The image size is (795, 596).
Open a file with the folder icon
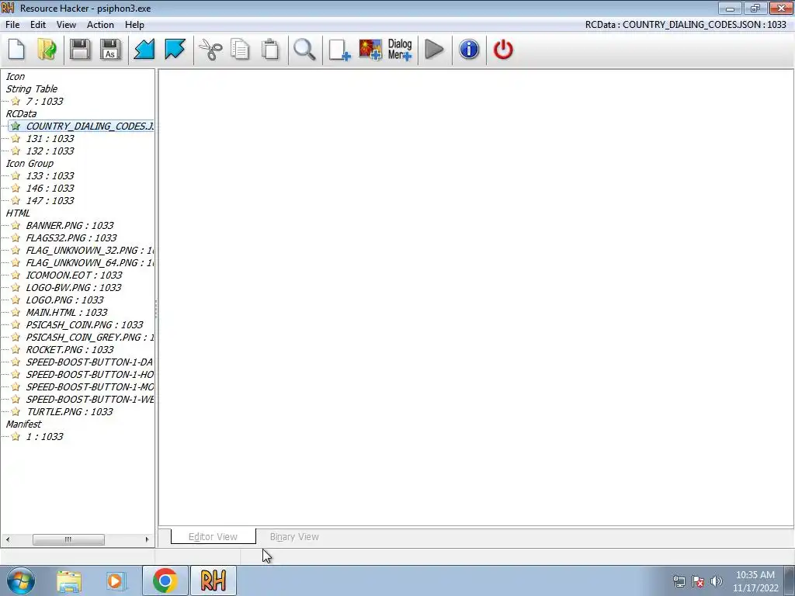point(47,50)
